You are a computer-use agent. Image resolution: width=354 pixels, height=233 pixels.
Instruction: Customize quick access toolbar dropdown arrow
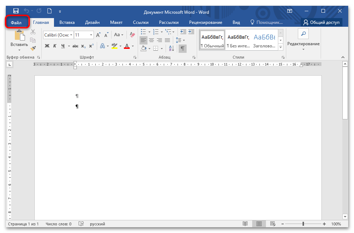coord(60,11)
